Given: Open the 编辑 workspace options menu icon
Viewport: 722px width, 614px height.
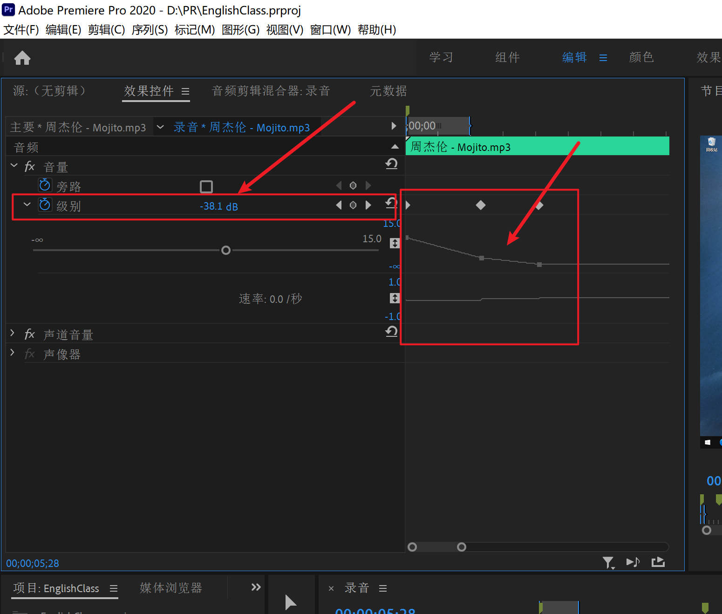Looking at the screenshot, I should coord(603,58).
